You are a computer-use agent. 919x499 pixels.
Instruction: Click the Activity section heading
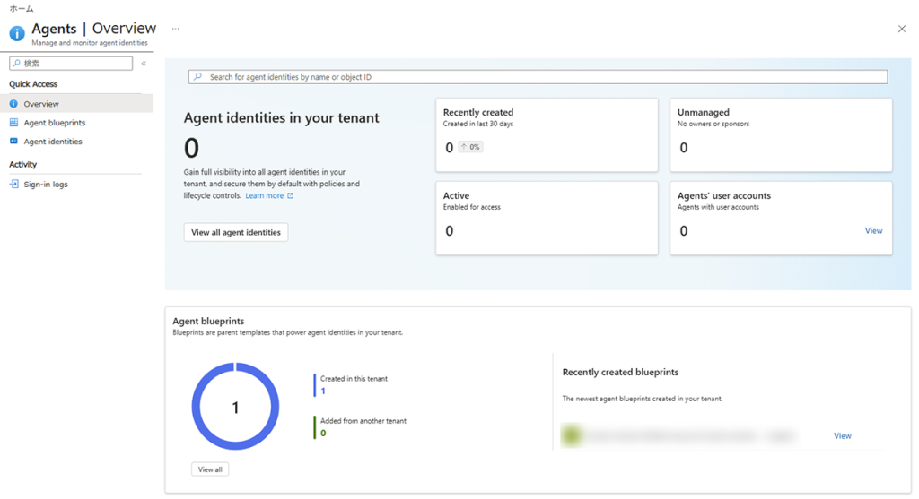[x=22, y=164]
